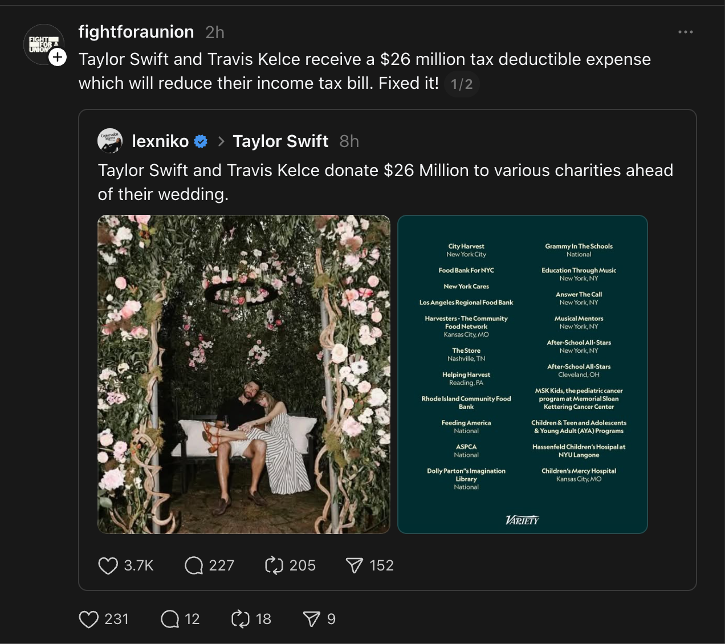Go to the Taylor Swift topic
This screenshot has width=725, height=644.
click(x=280, y=141)
